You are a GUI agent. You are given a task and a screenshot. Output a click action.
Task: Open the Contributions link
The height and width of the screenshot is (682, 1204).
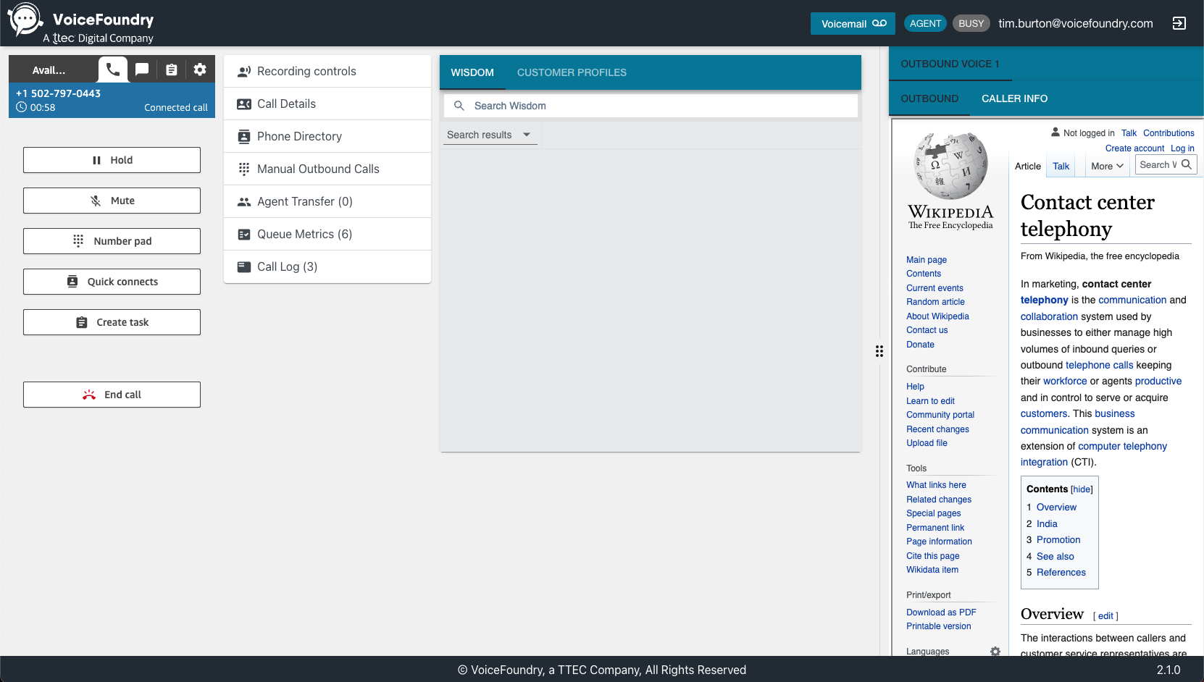1169,133
